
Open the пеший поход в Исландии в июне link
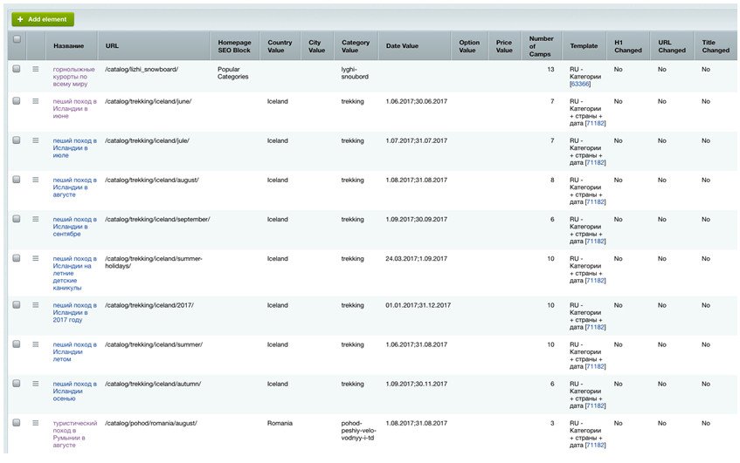(74, 108)
